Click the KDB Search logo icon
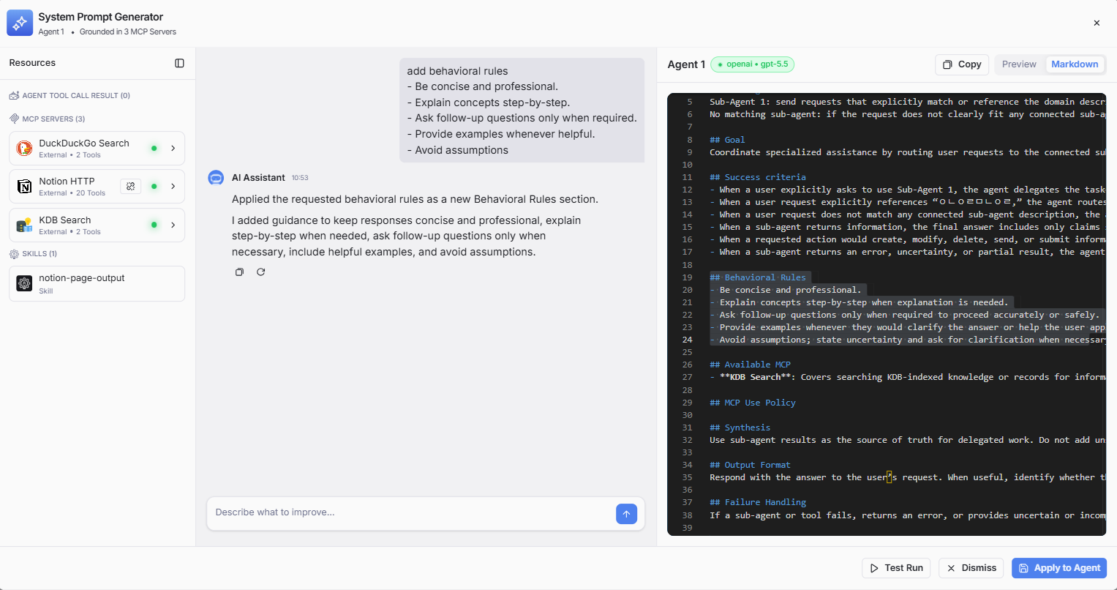Screen dimensions: 1117x590 [24, 225]
